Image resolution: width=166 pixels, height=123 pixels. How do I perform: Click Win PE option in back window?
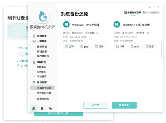coord(22,48)
